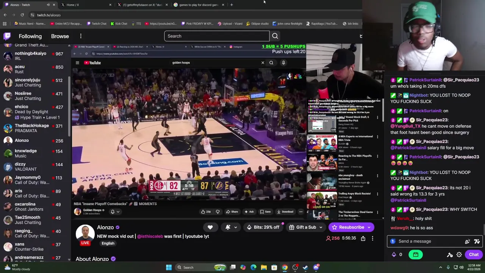Show hidden system tray icons
The image size is (485, 273).
[x=440, y=267]
